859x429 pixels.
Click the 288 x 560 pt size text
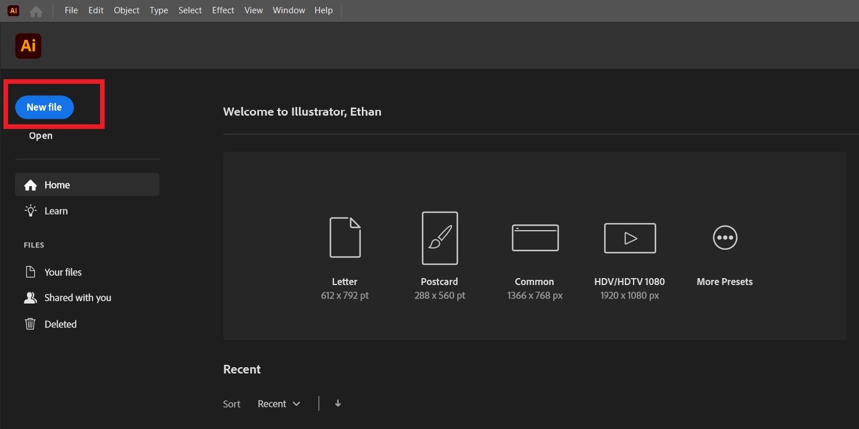pyautogui.click(x=440, y=295)
